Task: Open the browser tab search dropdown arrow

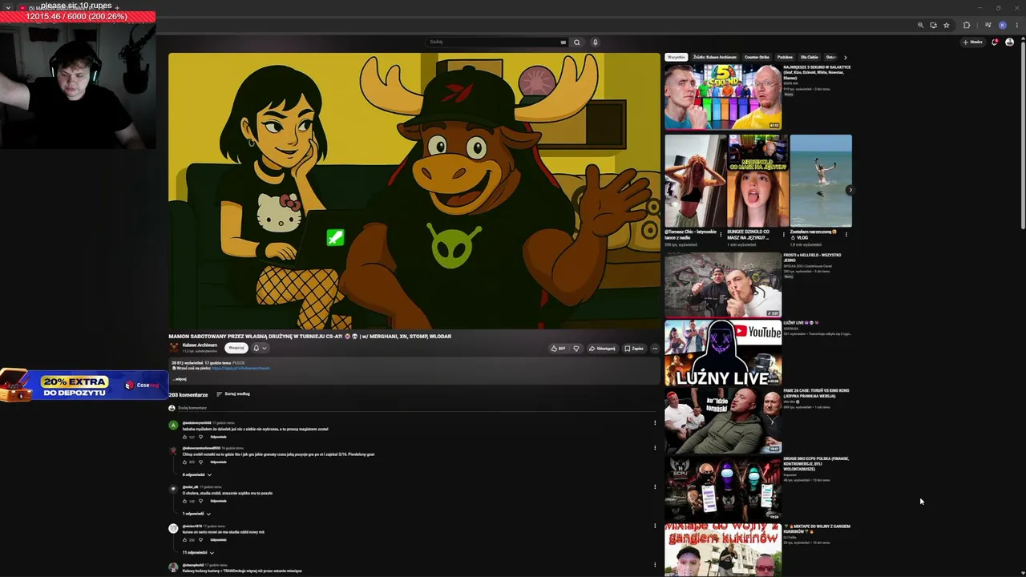Action: 8,8
